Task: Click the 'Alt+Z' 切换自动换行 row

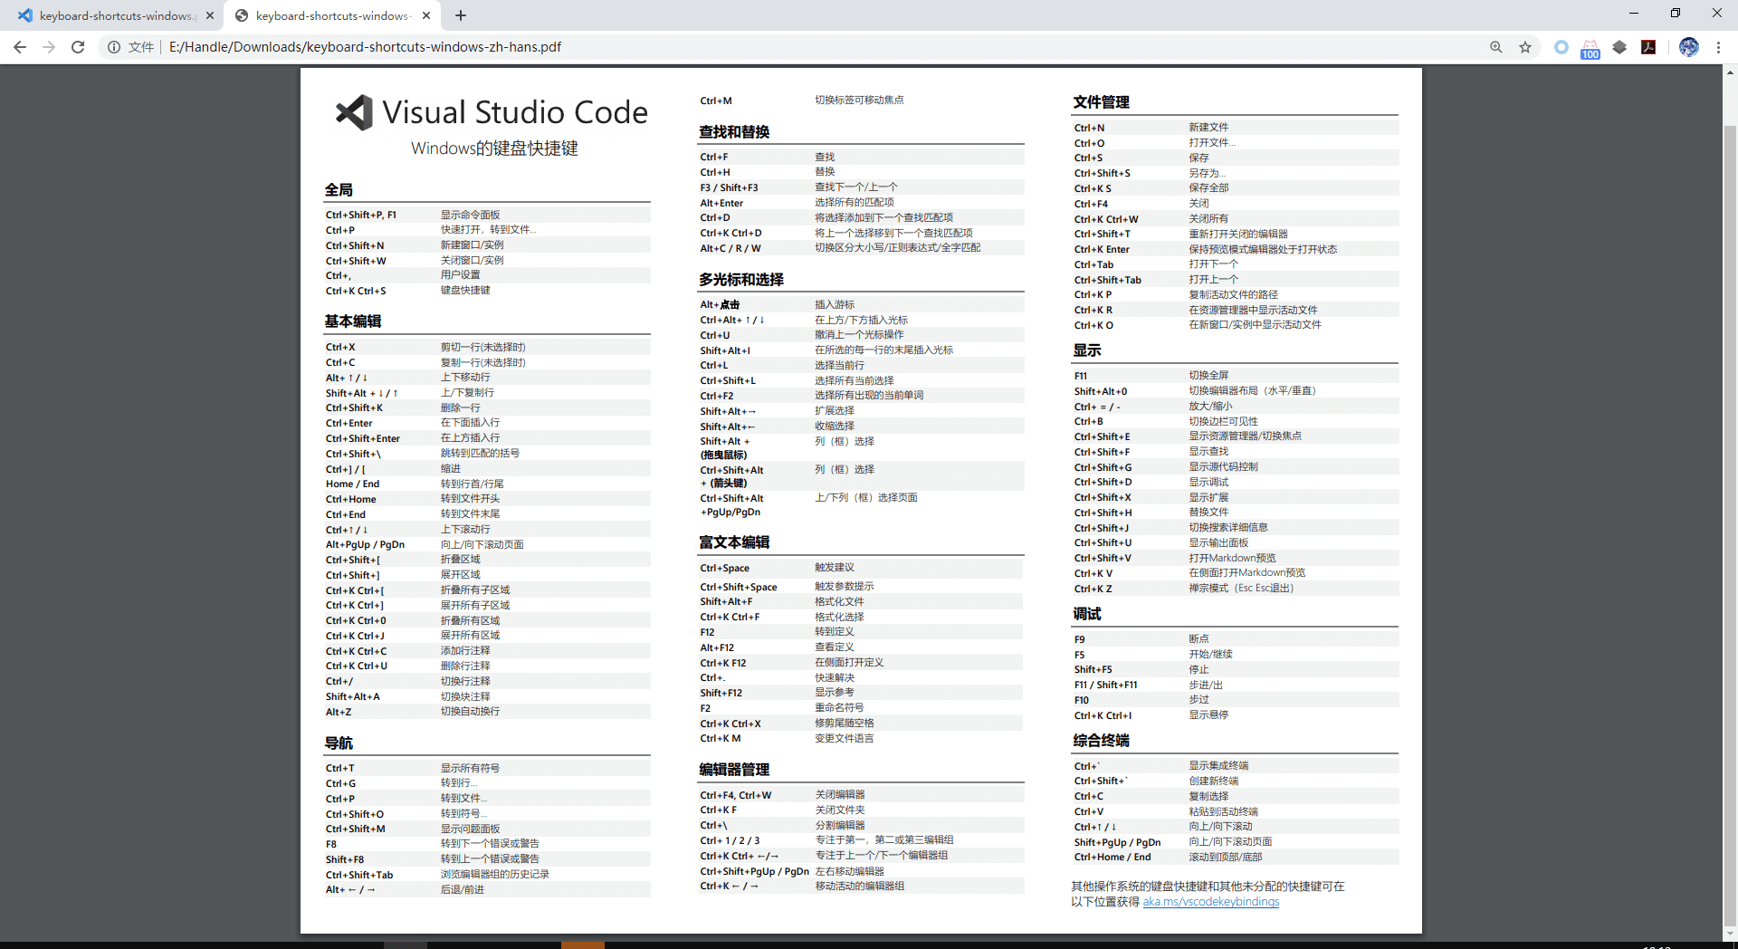Action: click(x=487, y=712)
